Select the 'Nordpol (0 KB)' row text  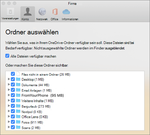click(32, 112)
